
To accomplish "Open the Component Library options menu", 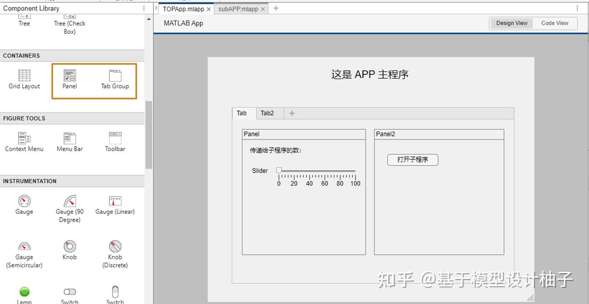I will pyautogui.click(x=144, y=8).
